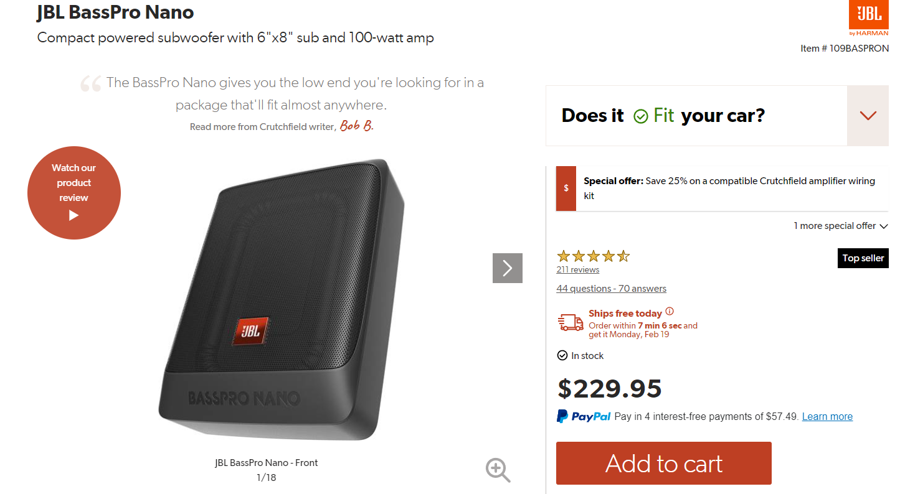This screenshot has width=900, height=494.
Task: Play the Watch our product review video
Action: (x=74, y=193)
